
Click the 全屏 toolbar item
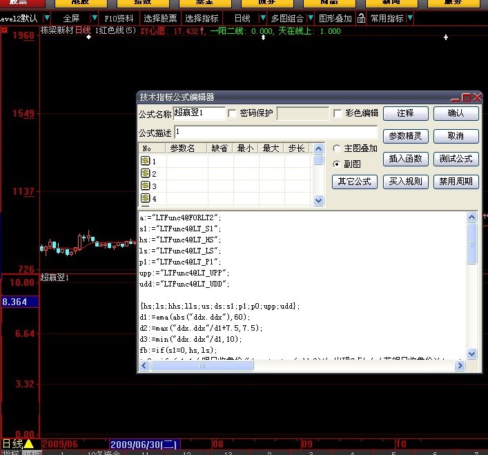[x=71, y=18]
